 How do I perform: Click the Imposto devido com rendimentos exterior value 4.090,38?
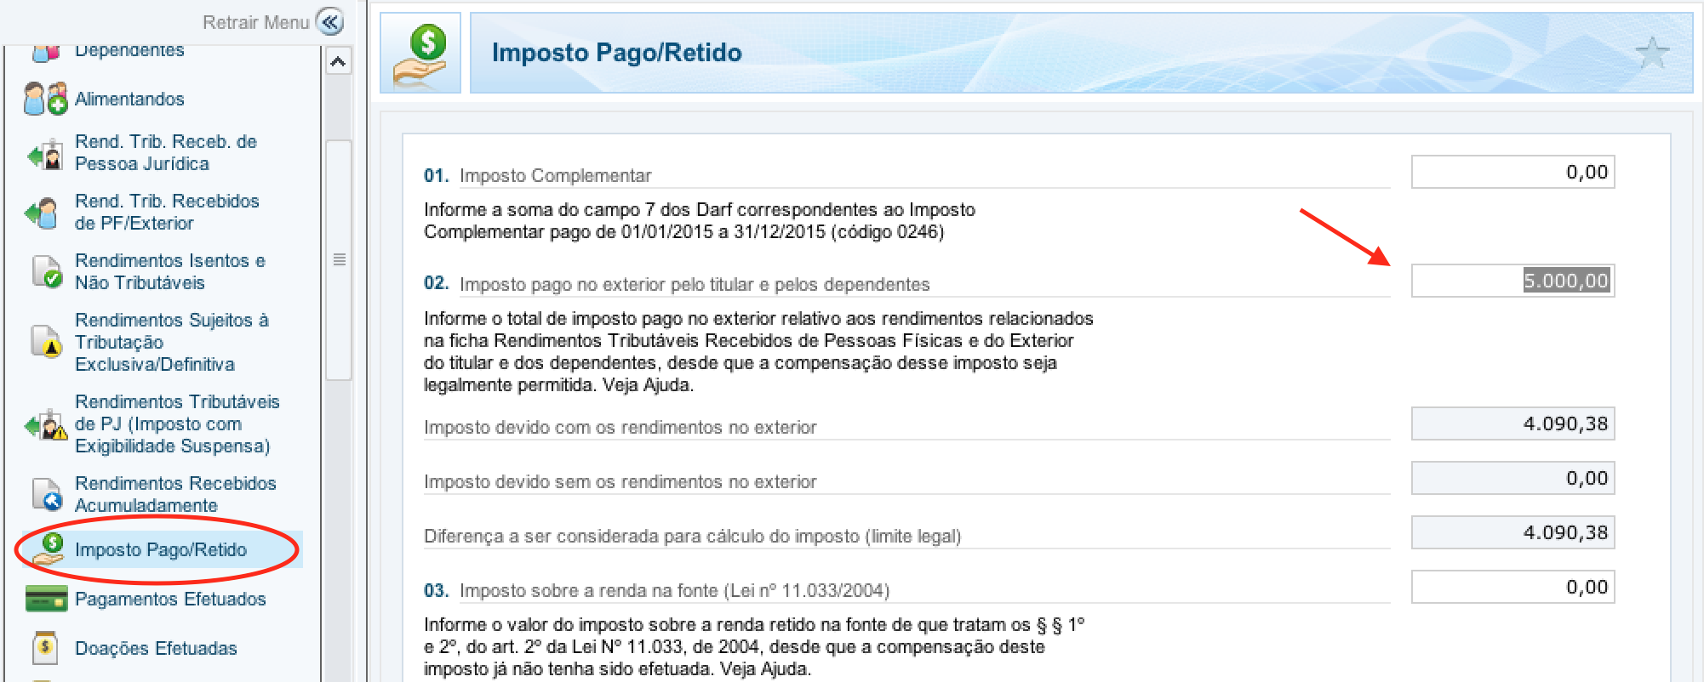pyautogui.click(x=1512, y=423)
